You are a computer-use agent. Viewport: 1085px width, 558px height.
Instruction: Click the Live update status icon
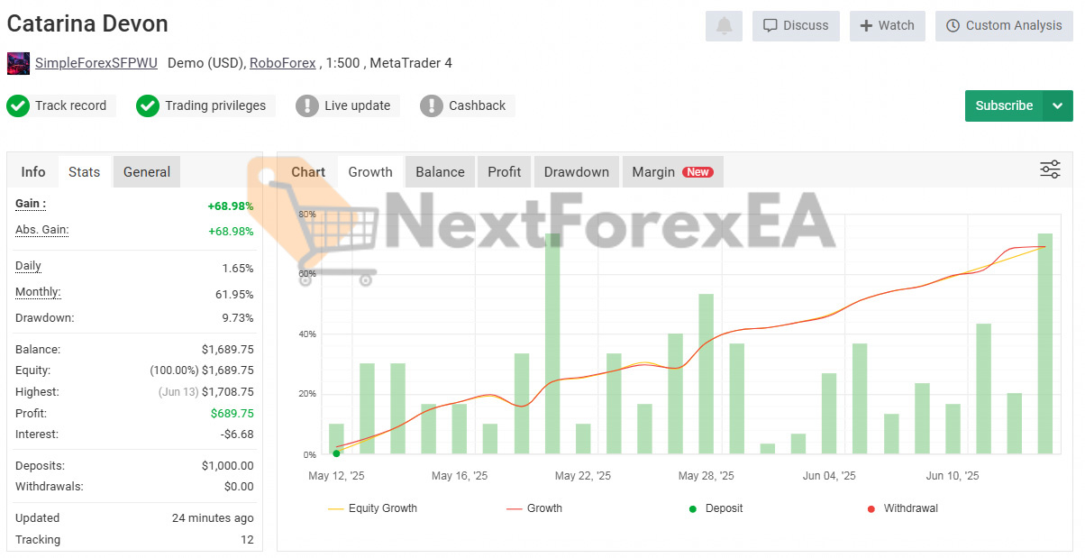coord(305,105)
